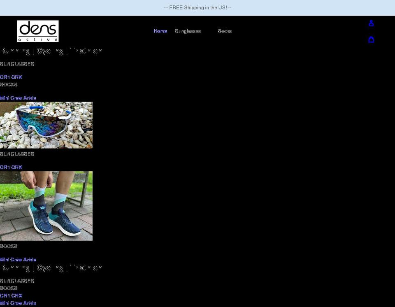The image size is (395, 307).
Task: Open the Sunglasses navigation menu
Action: 188,31
